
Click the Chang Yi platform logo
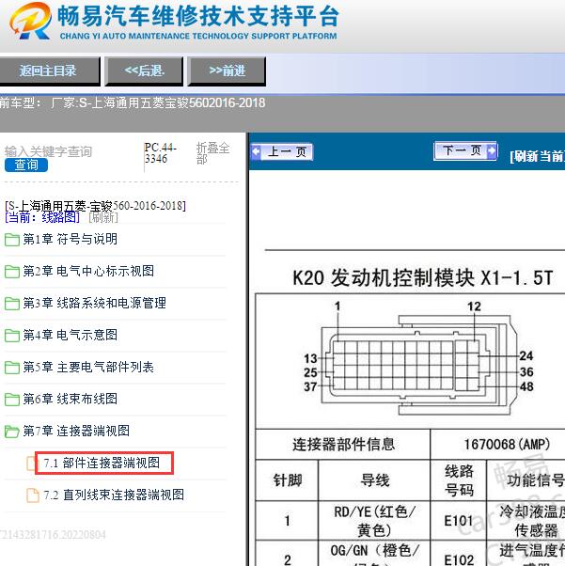30,21
